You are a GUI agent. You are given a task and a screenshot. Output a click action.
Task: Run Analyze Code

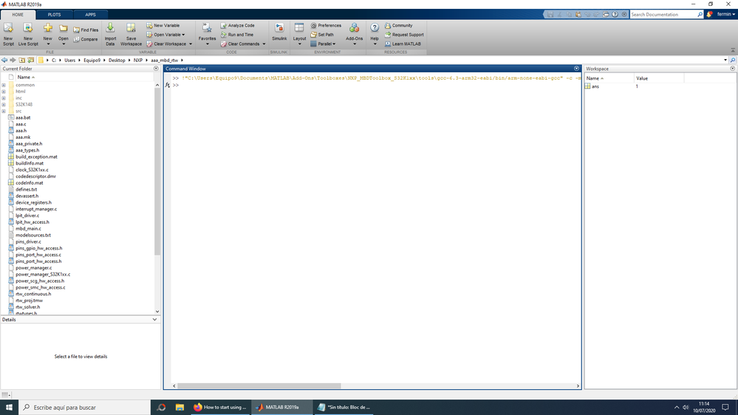238,25
